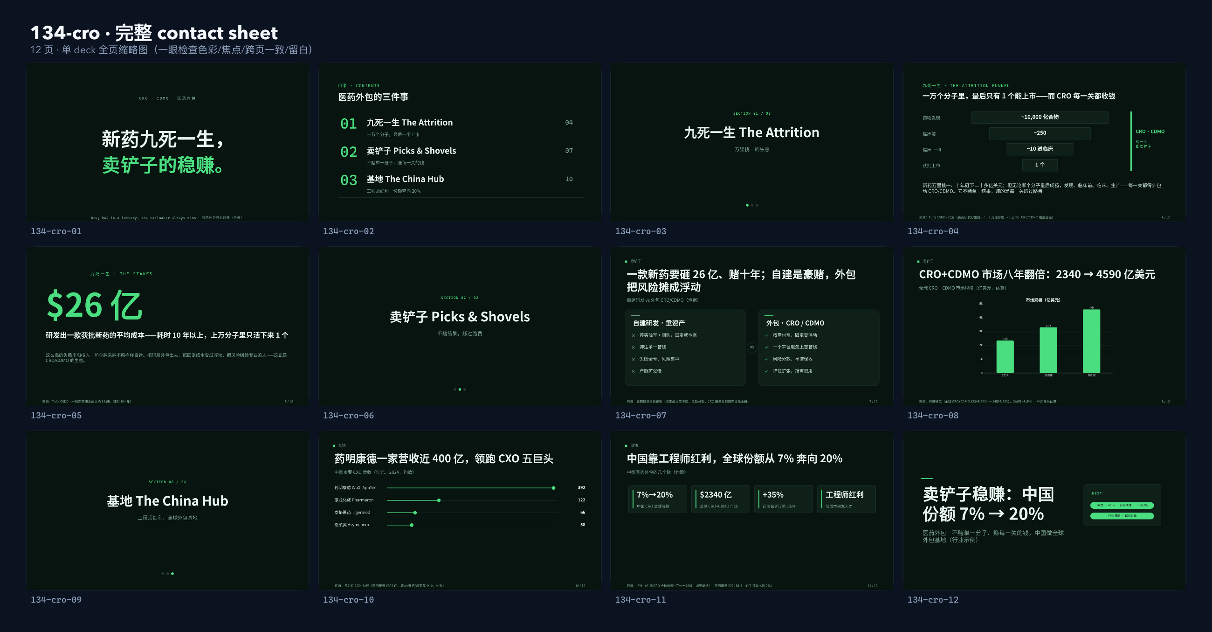Click the title 药明康德一家营收近 400 亿
This screenshot has width=1212, height=632.
pyautogui.click(x=444, y=458)
